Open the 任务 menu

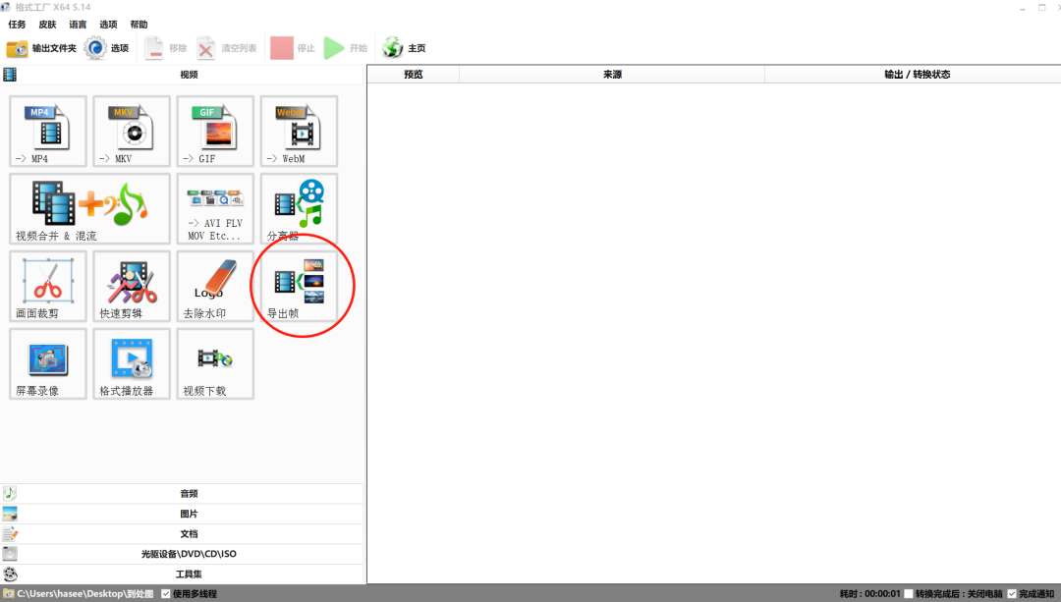click(17, 25)
